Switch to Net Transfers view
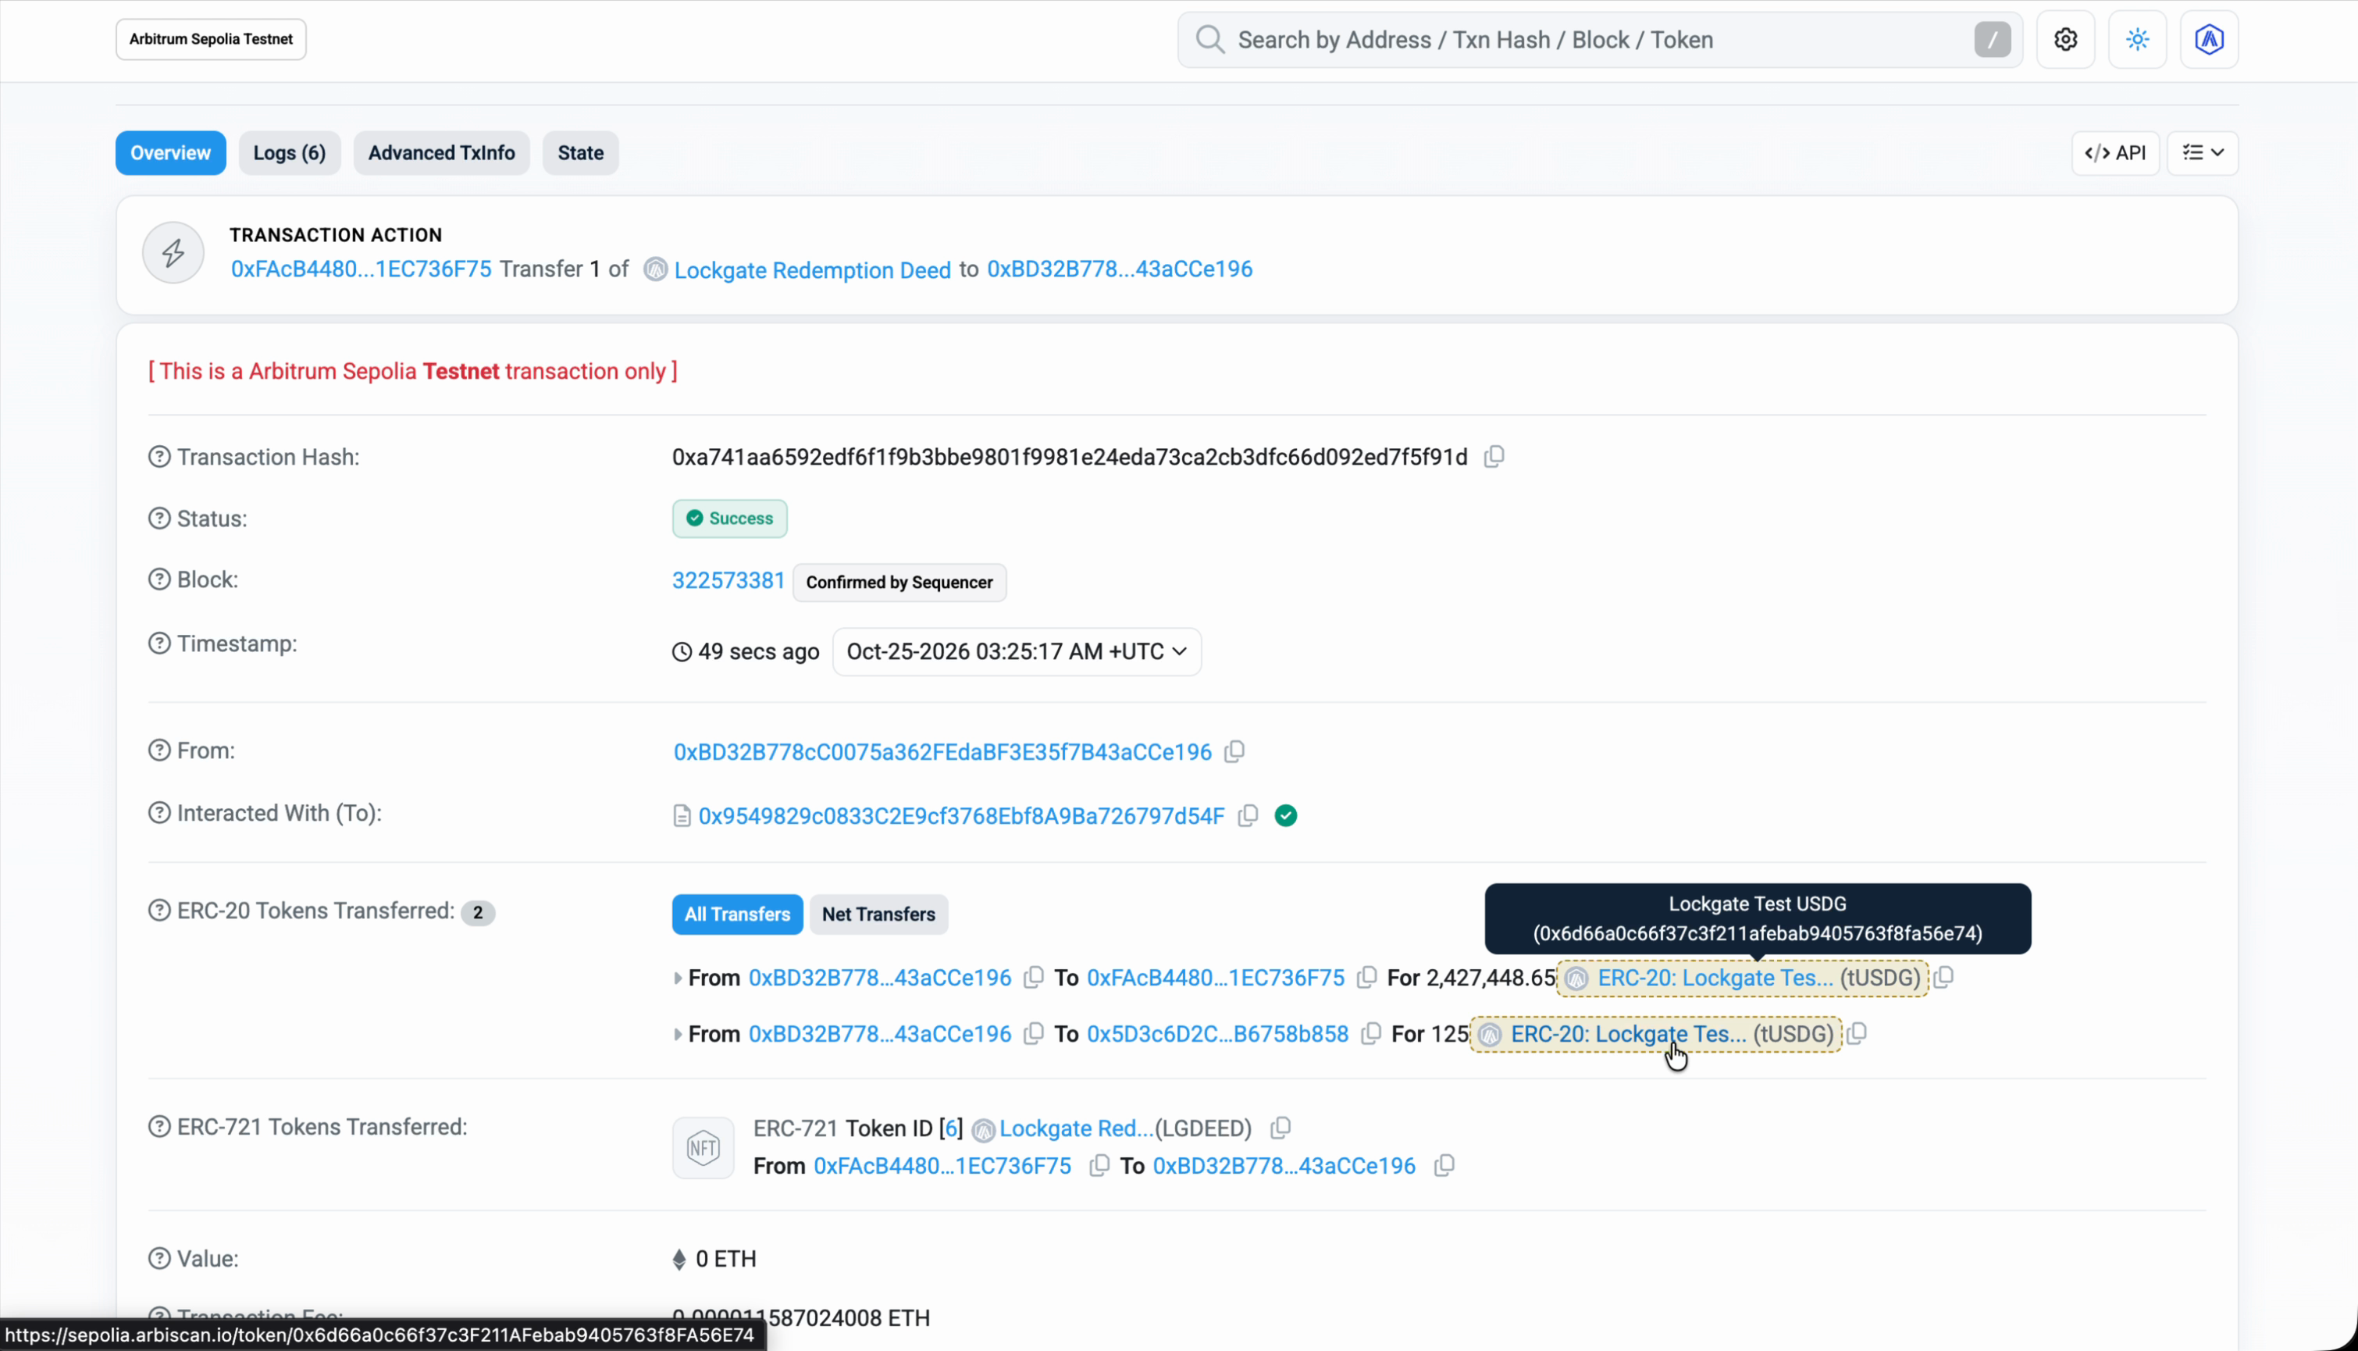 878,915
